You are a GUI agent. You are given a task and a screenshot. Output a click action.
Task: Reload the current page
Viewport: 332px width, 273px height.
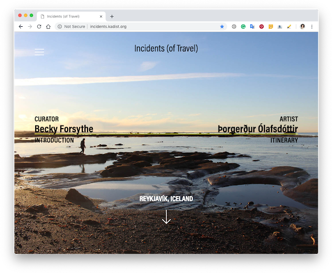(39, 26)
